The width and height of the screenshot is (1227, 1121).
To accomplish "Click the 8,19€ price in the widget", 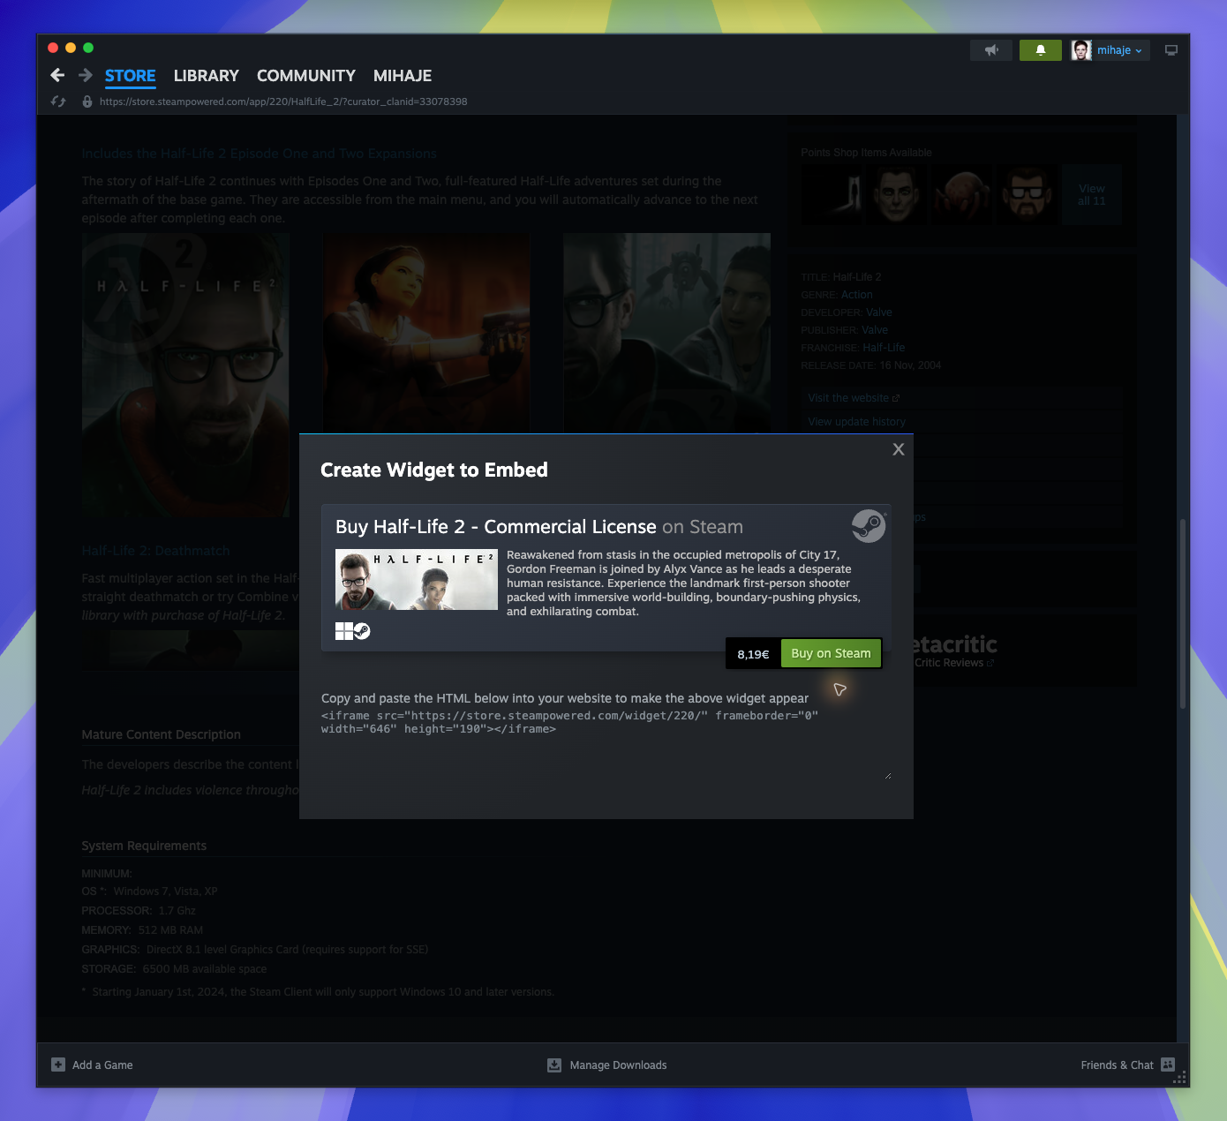I will point(753,654).
